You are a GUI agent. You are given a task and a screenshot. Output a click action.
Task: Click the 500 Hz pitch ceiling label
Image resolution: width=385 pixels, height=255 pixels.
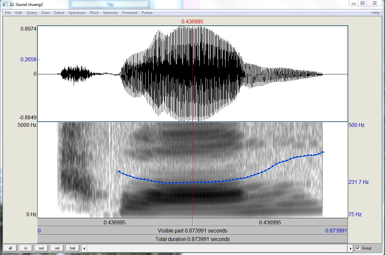click(357, 125)
